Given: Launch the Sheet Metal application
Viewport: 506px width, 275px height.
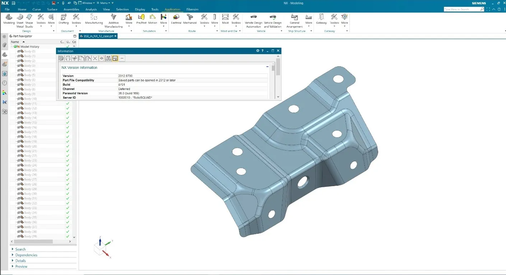Looking at the screenshot, I should click(20, 20).
